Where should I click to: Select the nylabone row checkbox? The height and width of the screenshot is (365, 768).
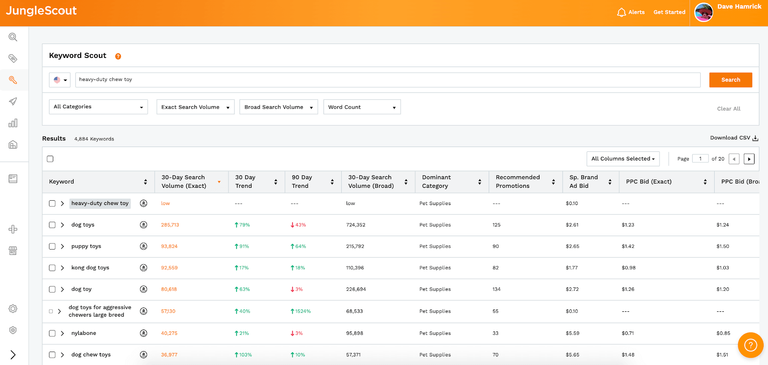(x=52, y=333)
